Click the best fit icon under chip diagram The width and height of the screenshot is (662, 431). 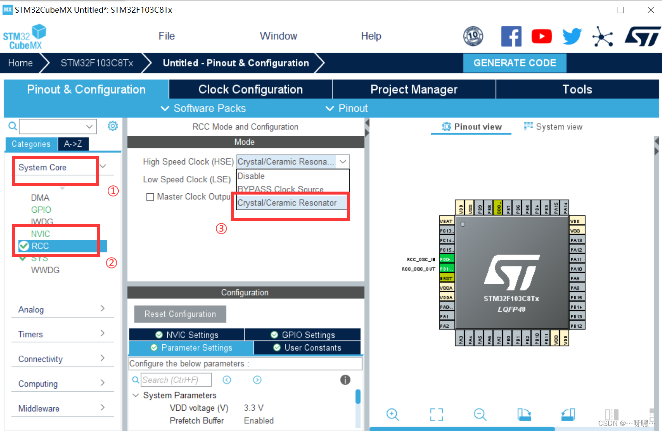coord(436,415)
